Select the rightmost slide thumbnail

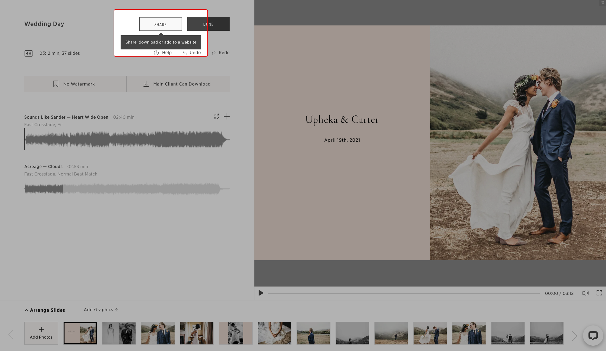pos(547,333)
